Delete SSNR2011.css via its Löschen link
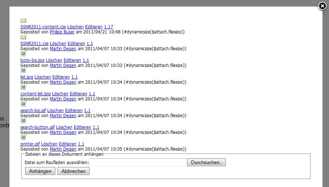This screenshot has height=187, width=329. [58, 44]
